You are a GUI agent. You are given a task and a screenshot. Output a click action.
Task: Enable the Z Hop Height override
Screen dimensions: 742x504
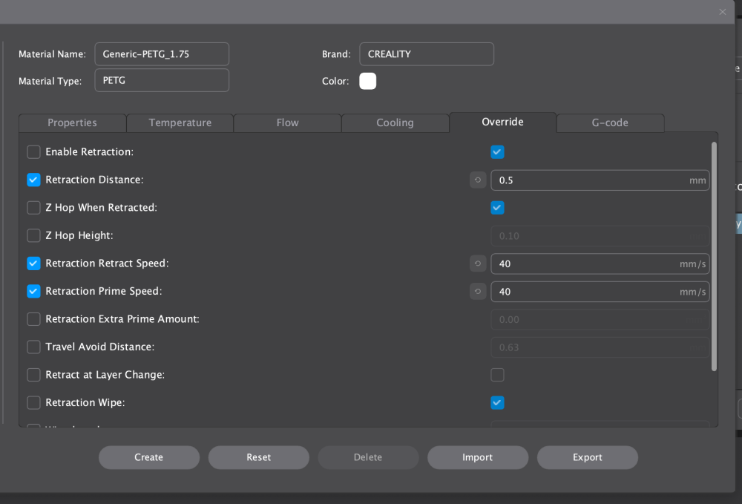point(34,236)
